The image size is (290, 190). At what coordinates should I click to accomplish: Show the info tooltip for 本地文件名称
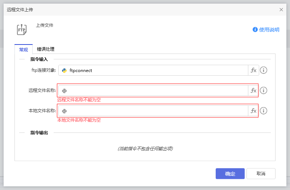click(264, 111)
